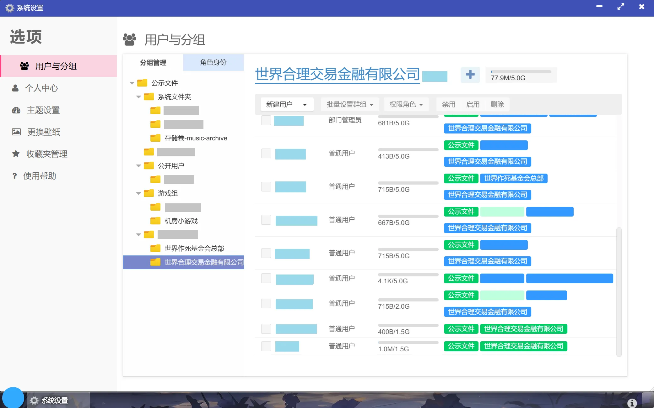This screenshot has width=654, height=408.
Task: Open the 新建用户 dropdown arrow
Action: point(305,105)
